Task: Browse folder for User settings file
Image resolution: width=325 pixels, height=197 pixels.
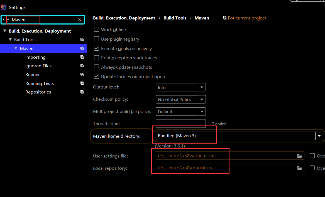Action: (299, 156)
